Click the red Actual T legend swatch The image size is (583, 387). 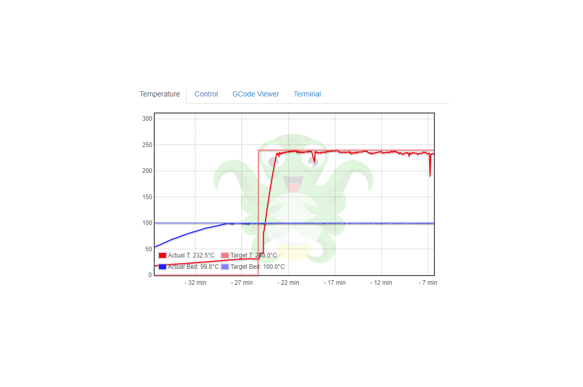coord(162,255)
